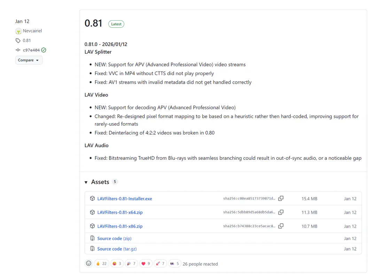Open commit c97e404
The width and height of the screenshot is (376, 277).
(x=31, y=50)
